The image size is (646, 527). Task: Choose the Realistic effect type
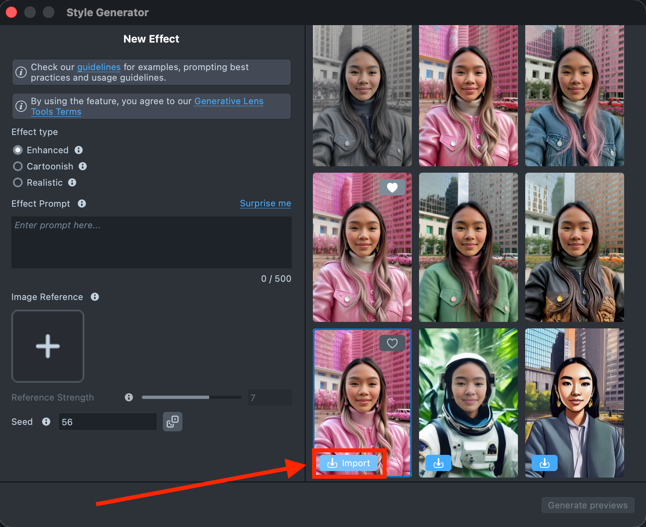tap(18, 182)
